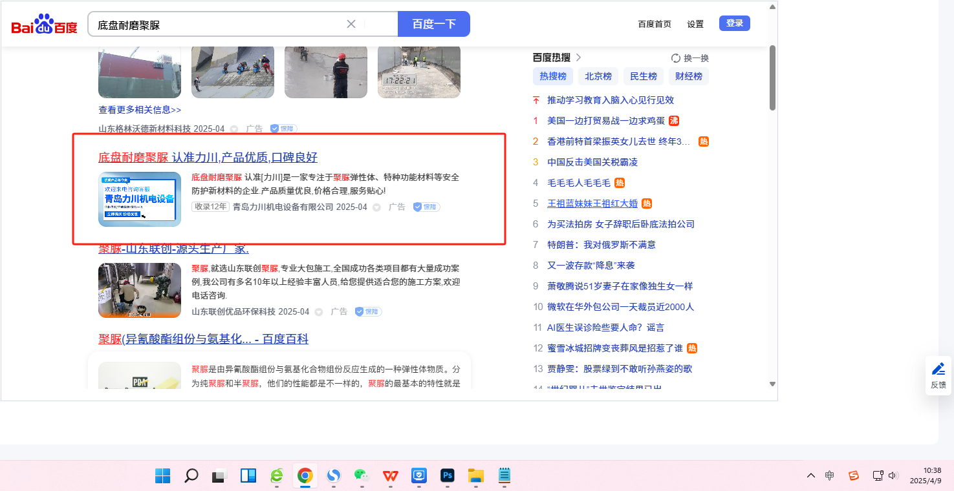Image resolution: width=954 pixels, height=491 pixels.
Task: Click the 登录 login button
Action: point(734,23)
